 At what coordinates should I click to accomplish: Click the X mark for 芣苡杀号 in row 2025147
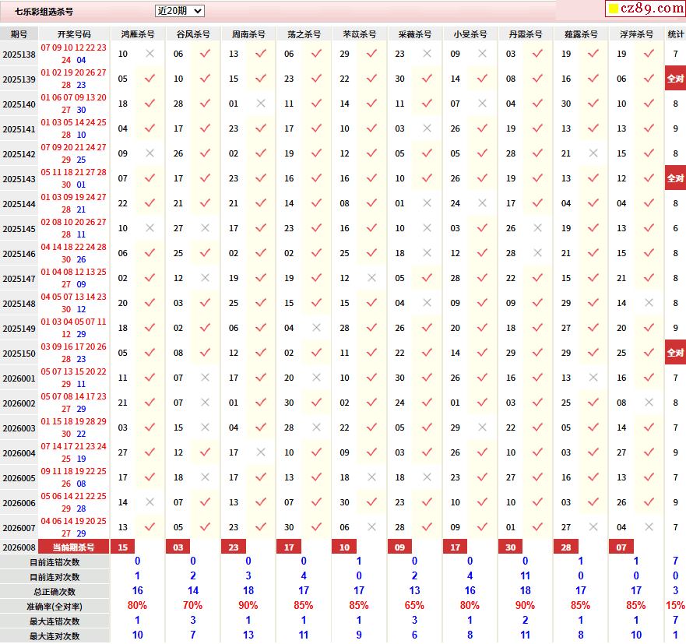click(x=372, y=278)
